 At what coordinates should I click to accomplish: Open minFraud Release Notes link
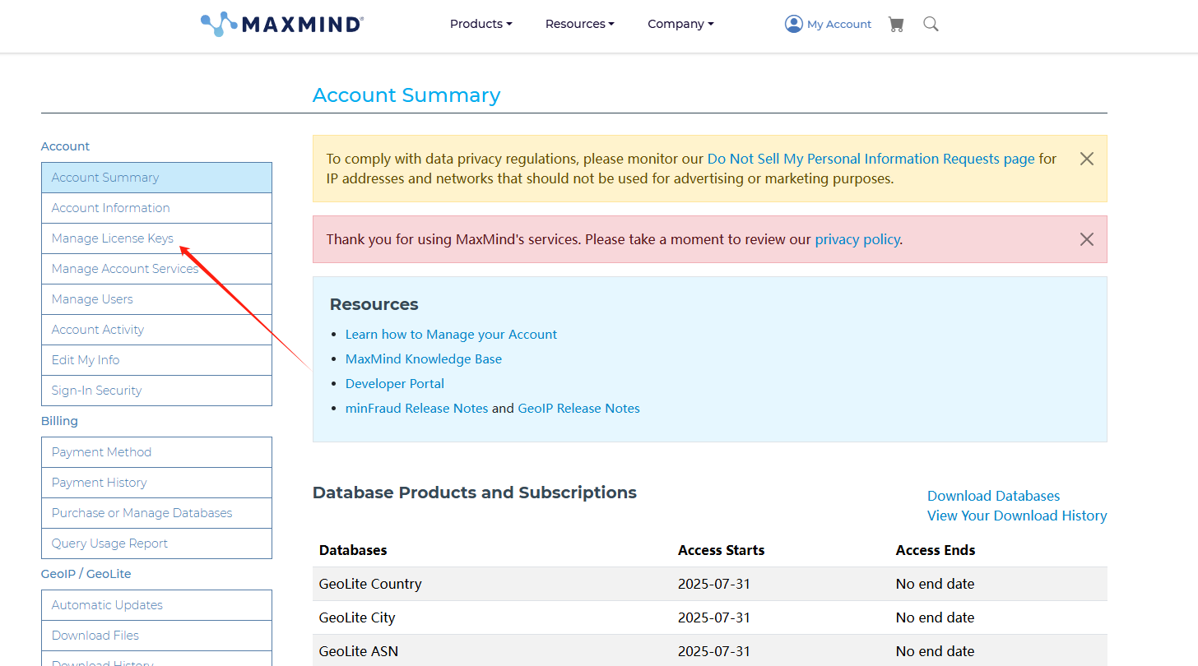(x=416, y=409)
